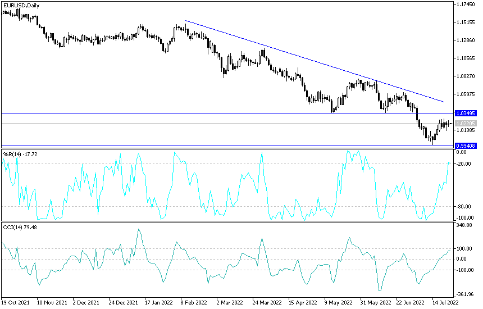Click the 1.05975 price axis value
The image size is (483, 309).
coord(466,94)
